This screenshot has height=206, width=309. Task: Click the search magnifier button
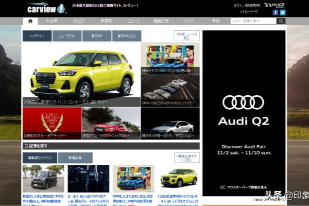(x=281, y=21)
